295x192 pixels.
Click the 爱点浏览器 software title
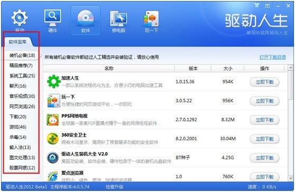(x=72, y=173)
